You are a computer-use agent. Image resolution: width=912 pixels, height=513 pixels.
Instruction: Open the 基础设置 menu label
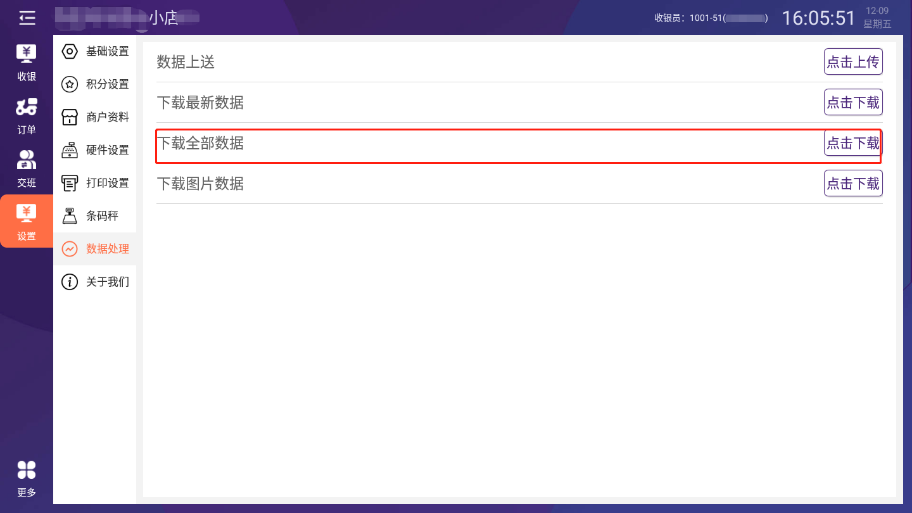click(x=108, y=51)
